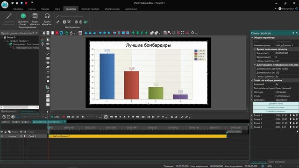Collapse Время появления объекта section
This screenshot has width=299, height=168.
point(255,49)
